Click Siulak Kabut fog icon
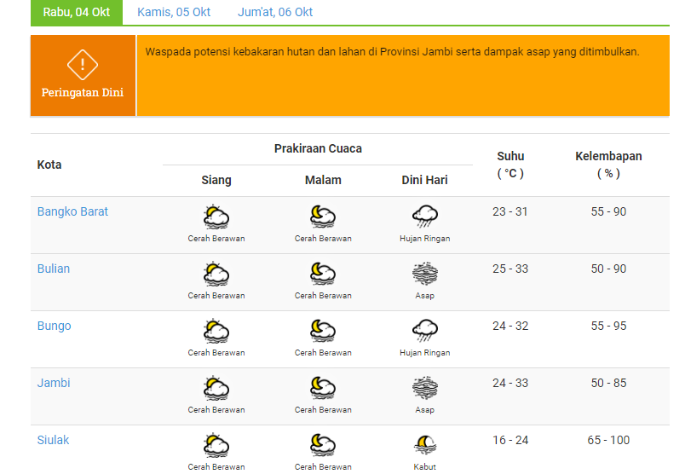685x474 pixels. point(424,445)
